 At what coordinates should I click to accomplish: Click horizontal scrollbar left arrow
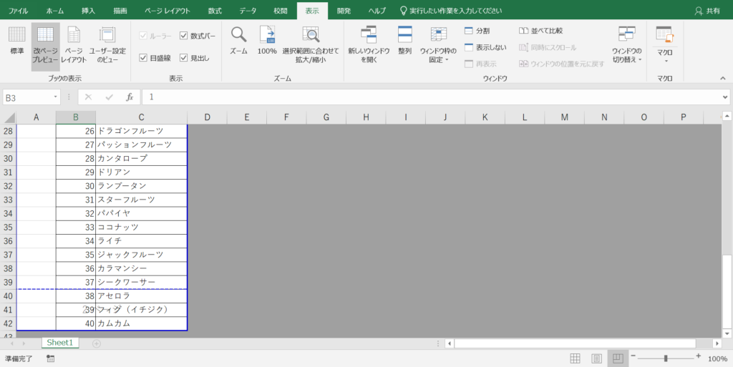[450, 343]
